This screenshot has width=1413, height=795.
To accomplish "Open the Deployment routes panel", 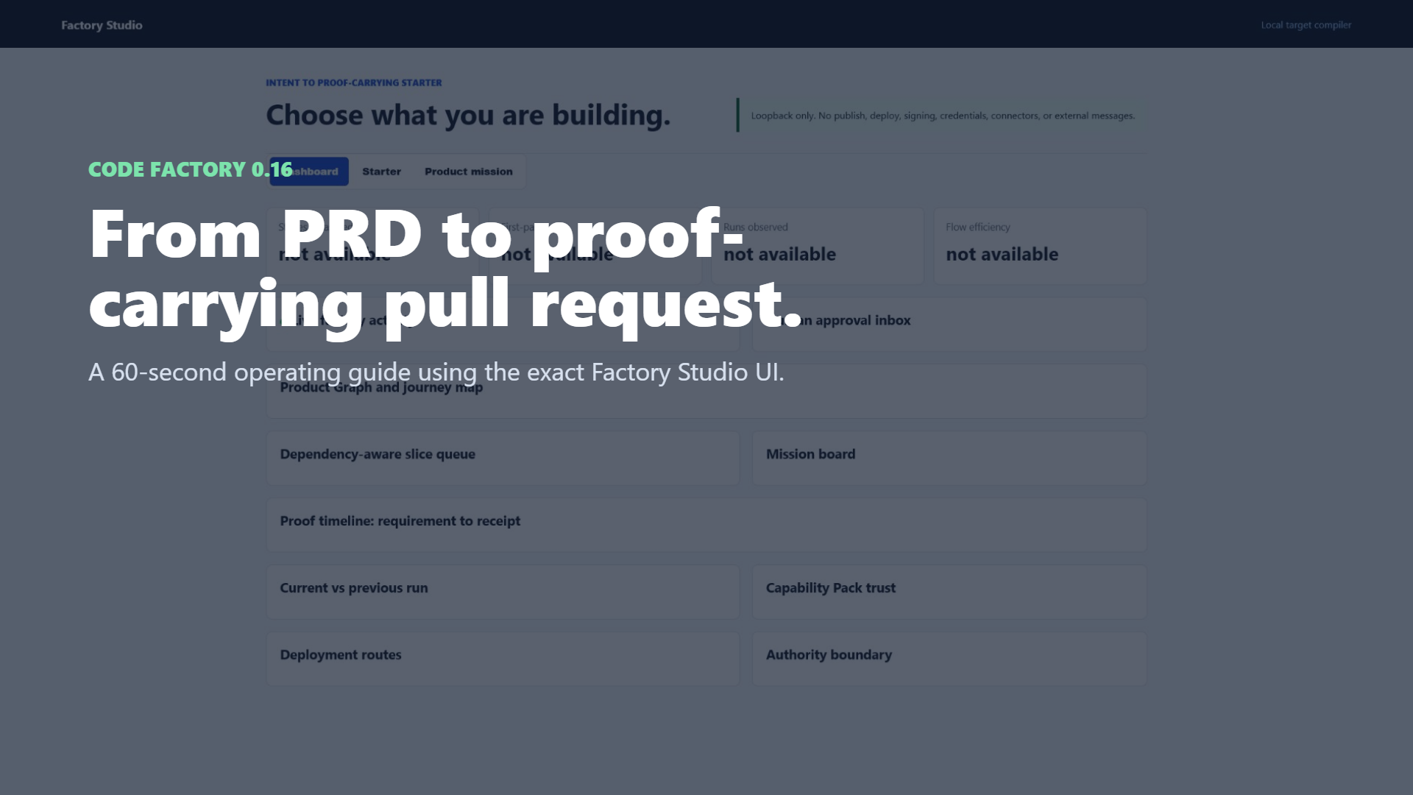I will tap(503, 659).
